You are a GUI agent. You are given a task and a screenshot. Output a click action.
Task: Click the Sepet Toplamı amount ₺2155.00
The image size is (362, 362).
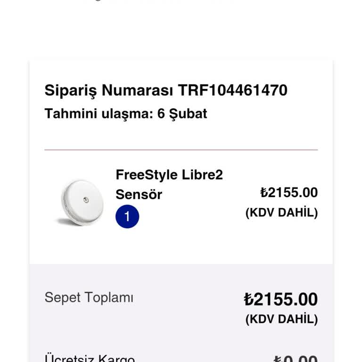click(281, 299)
